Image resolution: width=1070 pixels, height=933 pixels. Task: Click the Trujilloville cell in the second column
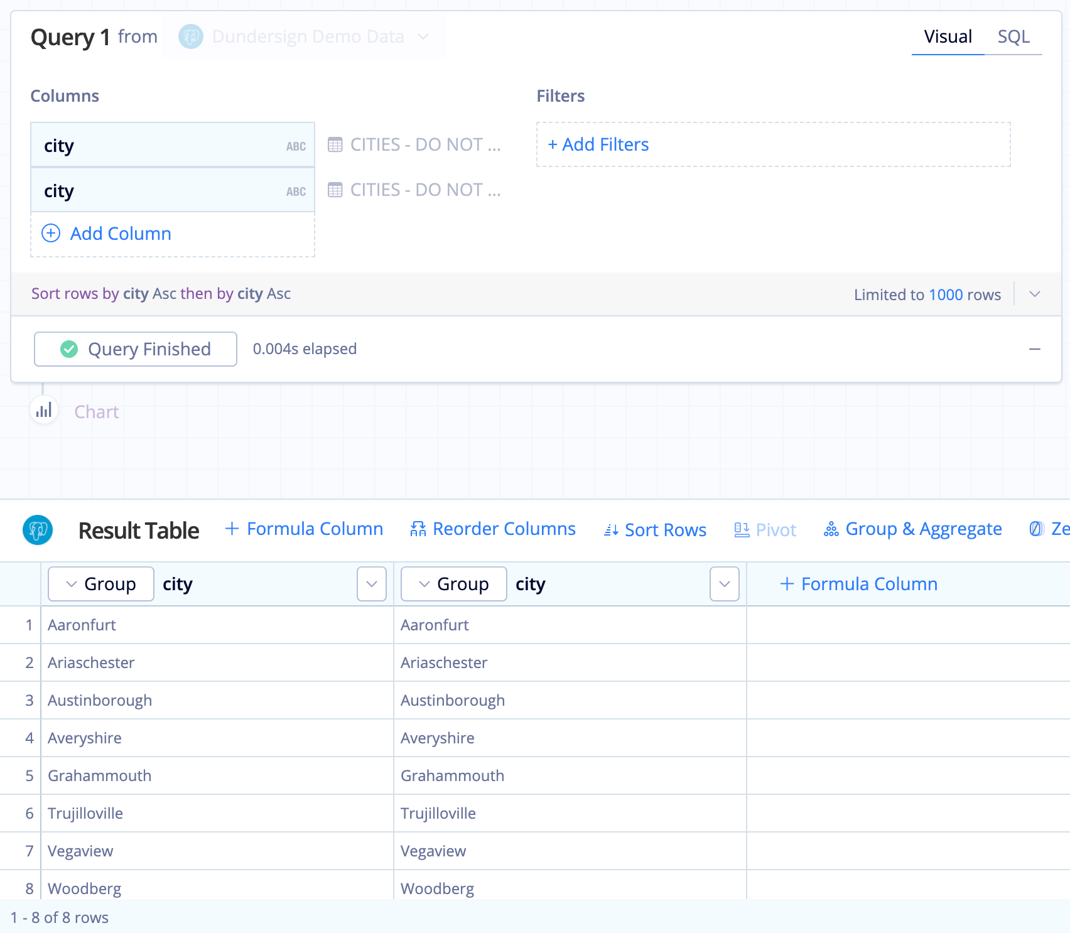pyautogui.click(x=570, y=813)
